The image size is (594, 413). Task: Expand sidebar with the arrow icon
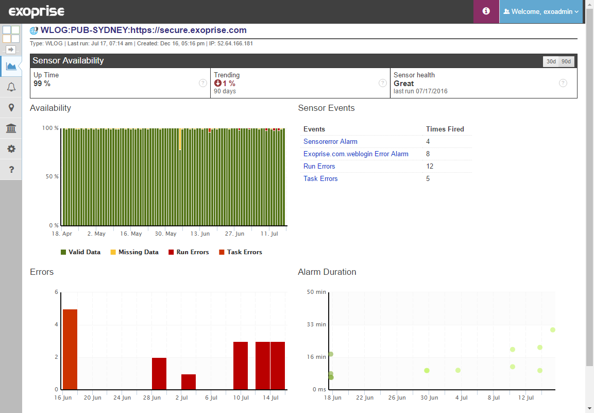(11, 49)
